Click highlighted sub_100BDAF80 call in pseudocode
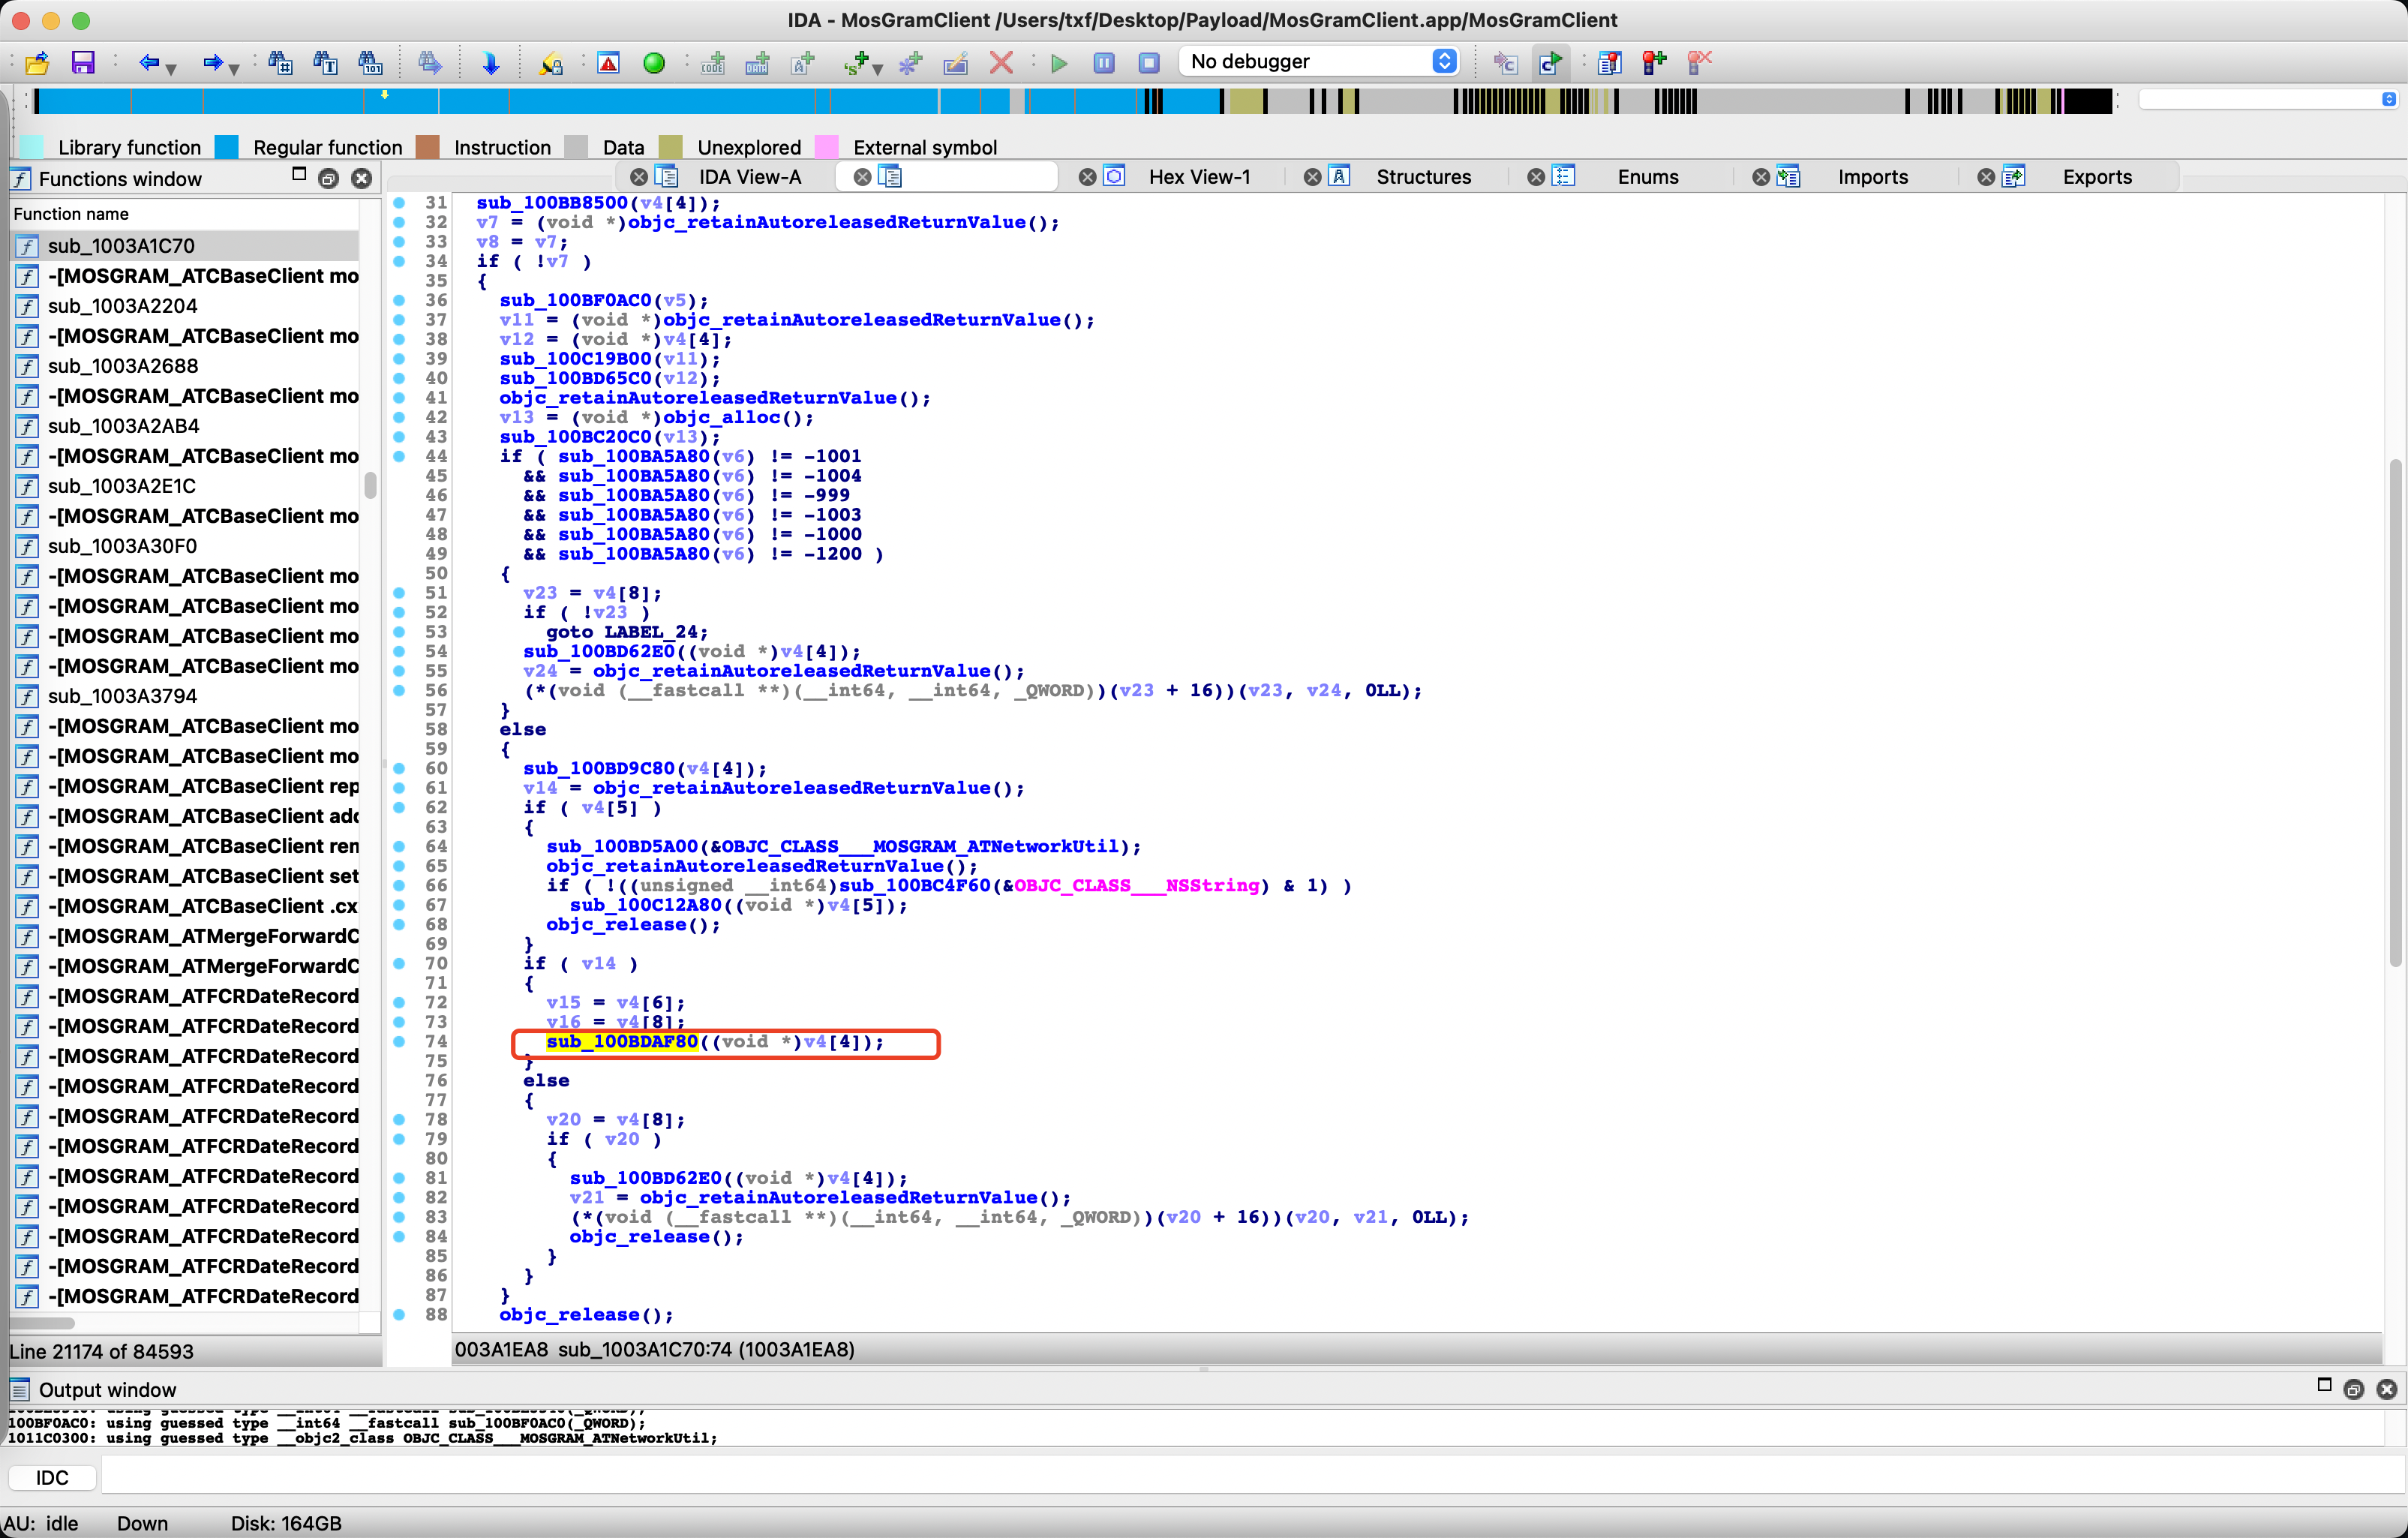Viewport: 2408px width, 1538px height. [x=622, y=1041]
